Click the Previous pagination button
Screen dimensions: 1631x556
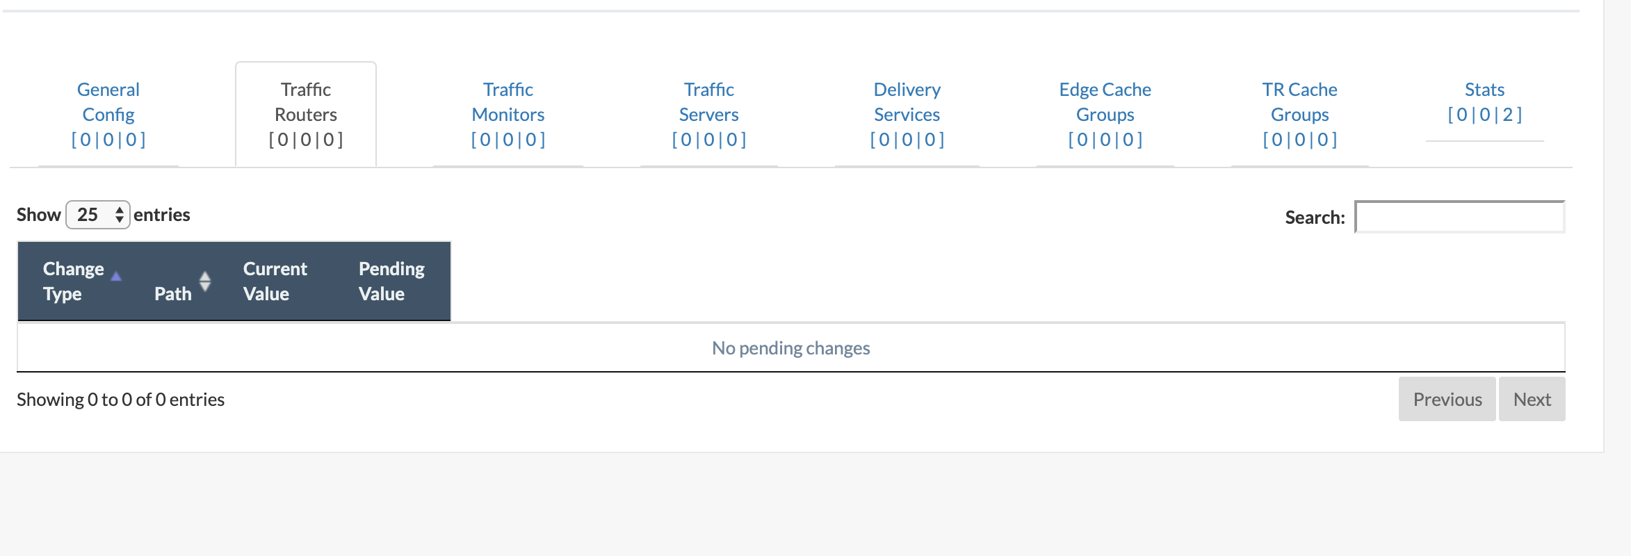coord(1447,399)
